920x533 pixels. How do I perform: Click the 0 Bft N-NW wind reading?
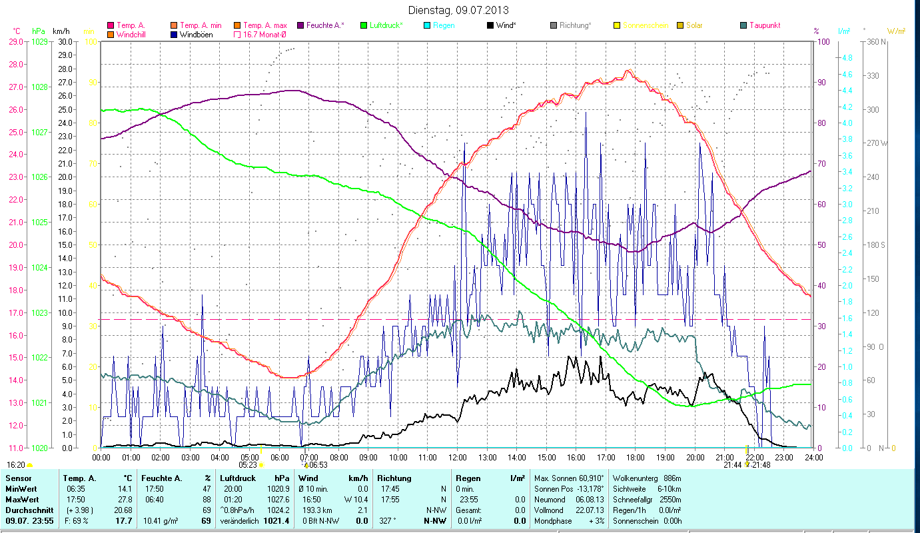point(322,521)
